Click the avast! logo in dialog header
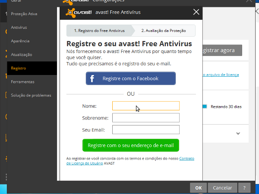Image resolution: width=259 pixels, height=194 pixels. [79, 13]
